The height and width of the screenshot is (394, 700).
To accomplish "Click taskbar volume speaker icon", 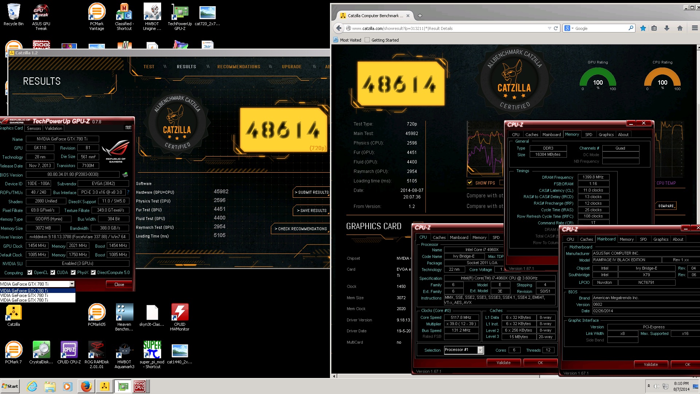I will 656,386.
